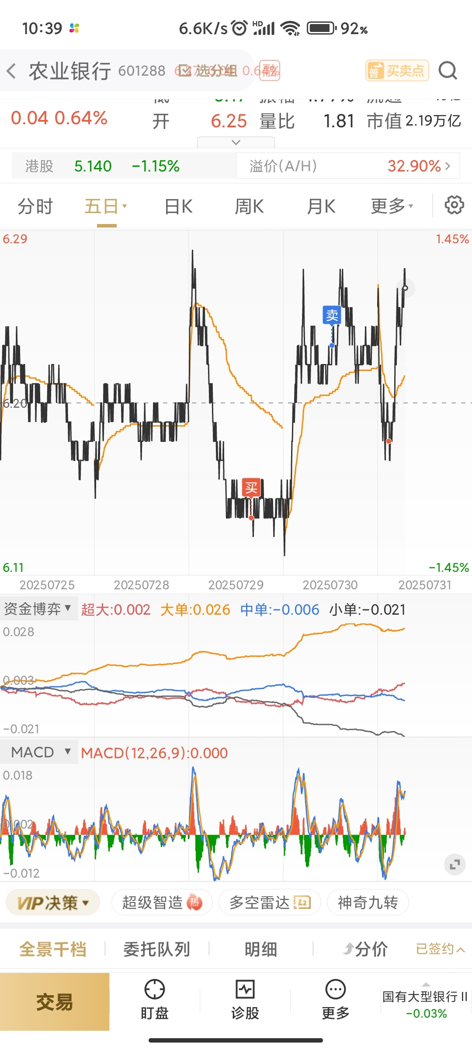Image resolution: width=472 pixels, height=1050 pixels.
Task: Select the 超级智造 indicator chip
Action: 162,903
